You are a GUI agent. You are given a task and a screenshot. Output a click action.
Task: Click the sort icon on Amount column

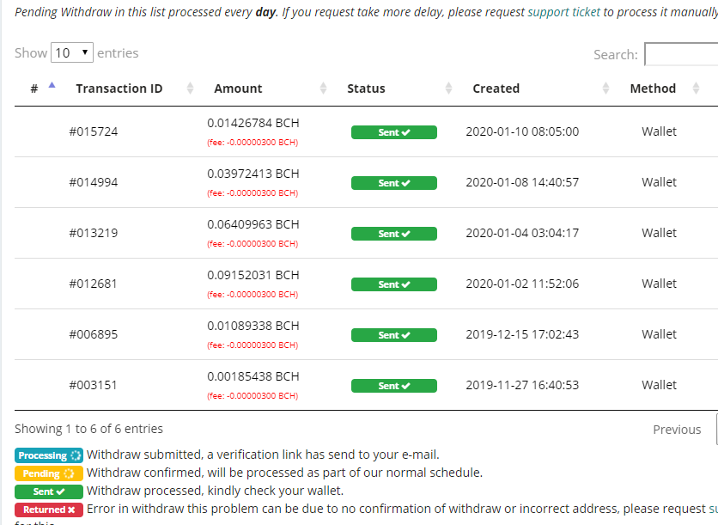coord(323,89)
